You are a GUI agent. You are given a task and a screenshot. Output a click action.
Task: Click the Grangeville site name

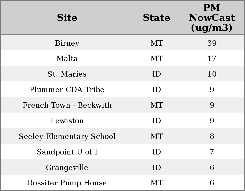point(67,168)
